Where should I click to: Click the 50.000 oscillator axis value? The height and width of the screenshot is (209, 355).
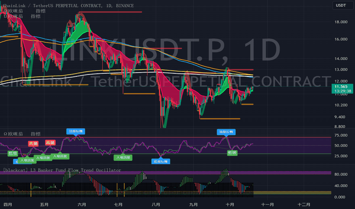pos(341,146)
